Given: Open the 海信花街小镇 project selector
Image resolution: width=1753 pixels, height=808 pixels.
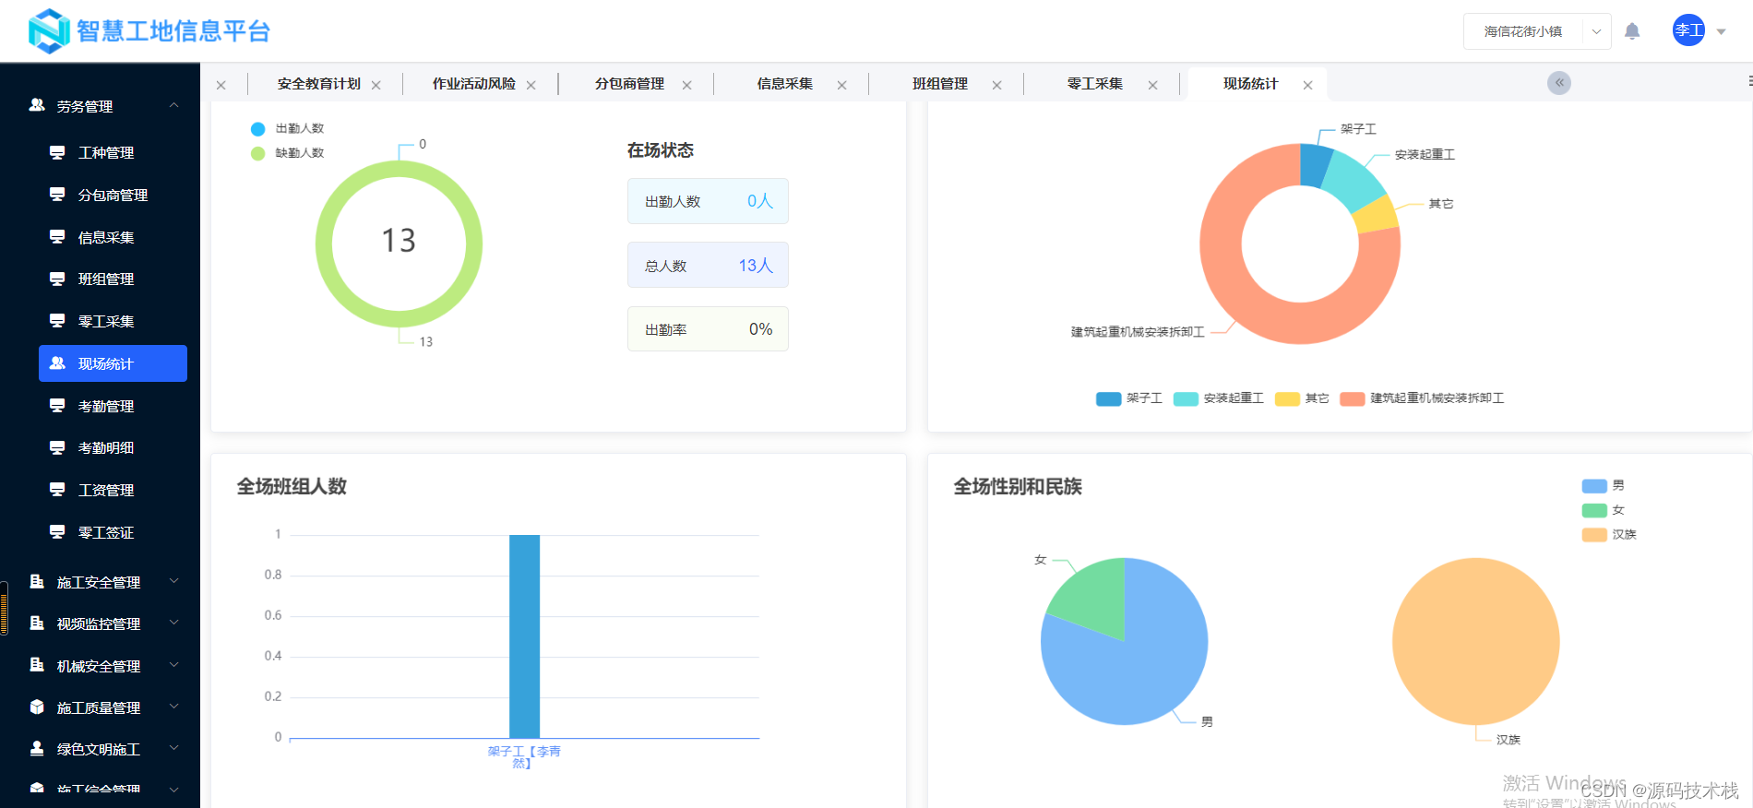Looking at the screenshot, I should 1537,31.
